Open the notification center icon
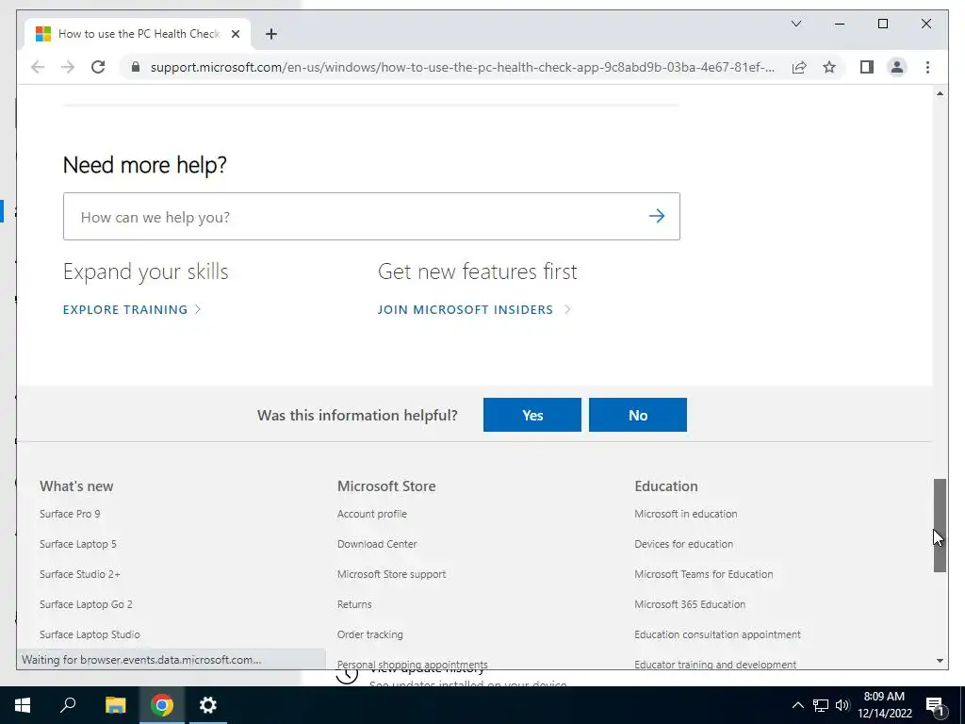This screenshot has height=724, width=965. (x=936, y=706)
